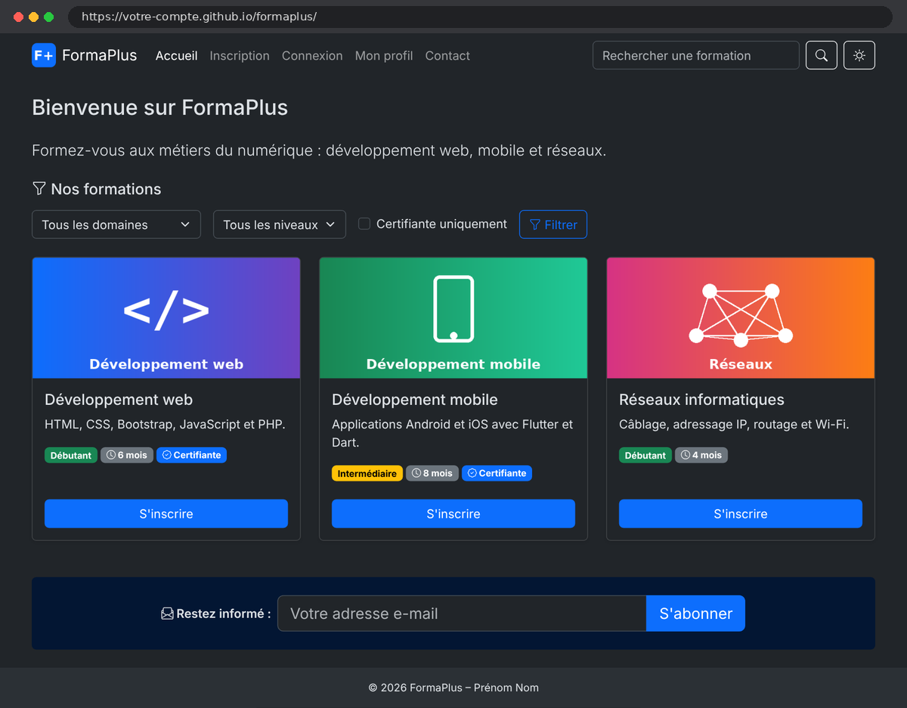907x708 pixels.
Task: Click S'inscrire under Réseaux informatiques
Action: (741, 514)
